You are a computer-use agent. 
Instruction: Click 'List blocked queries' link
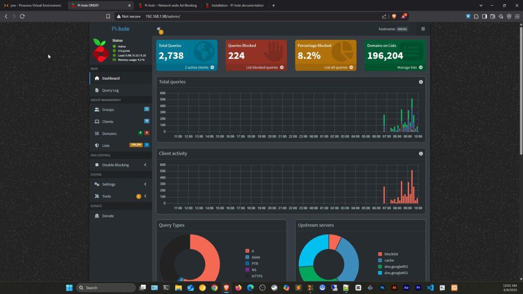tap(265, 67)
